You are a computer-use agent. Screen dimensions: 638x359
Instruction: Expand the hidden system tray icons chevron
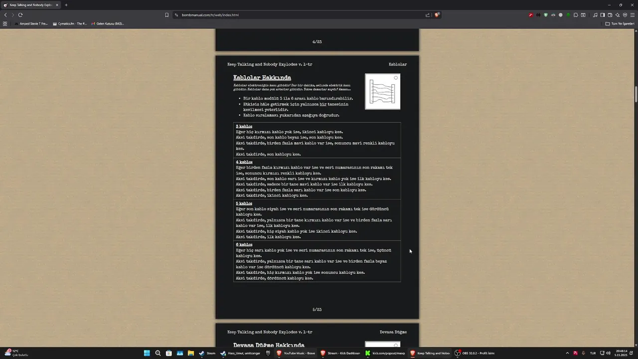click(567, 353)
